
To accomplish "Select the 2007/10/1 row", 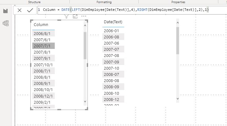I will 43,65.
